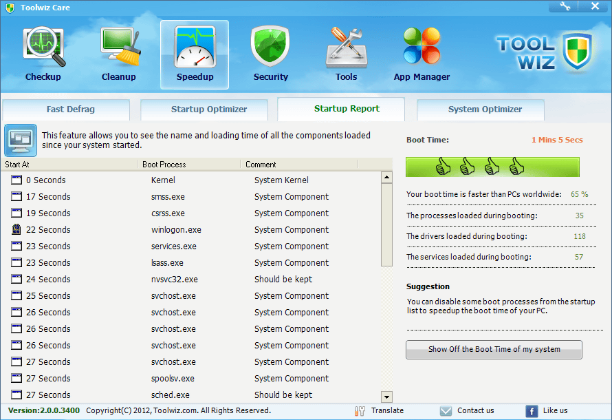Sort by the Boot Process column header
This screenshot has width=612, height=420.
click(x=189, y=165)
